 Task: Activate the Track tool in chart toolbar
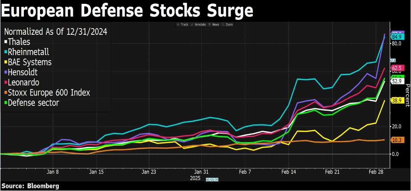pos(183,25)
